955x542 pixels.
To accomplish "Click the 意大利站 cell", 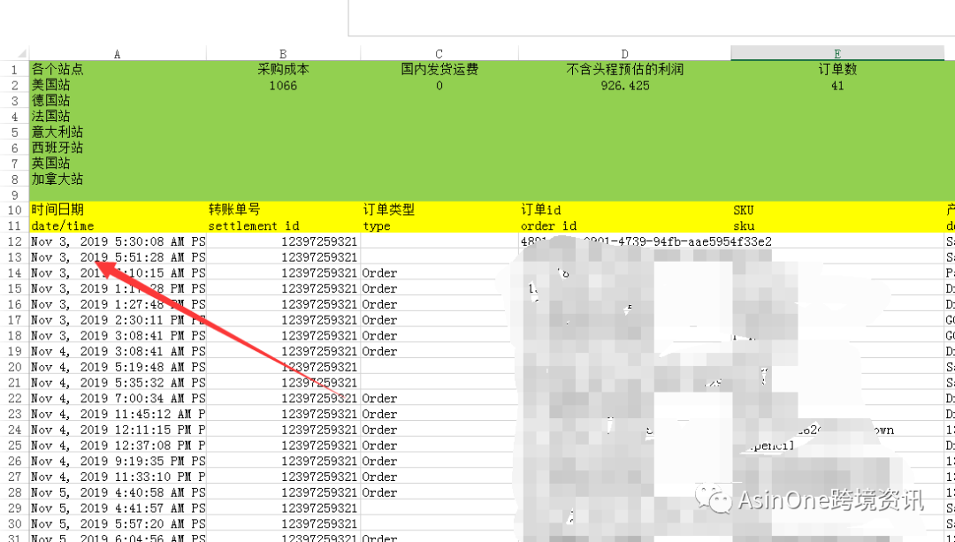I will (x=118, y=132).
